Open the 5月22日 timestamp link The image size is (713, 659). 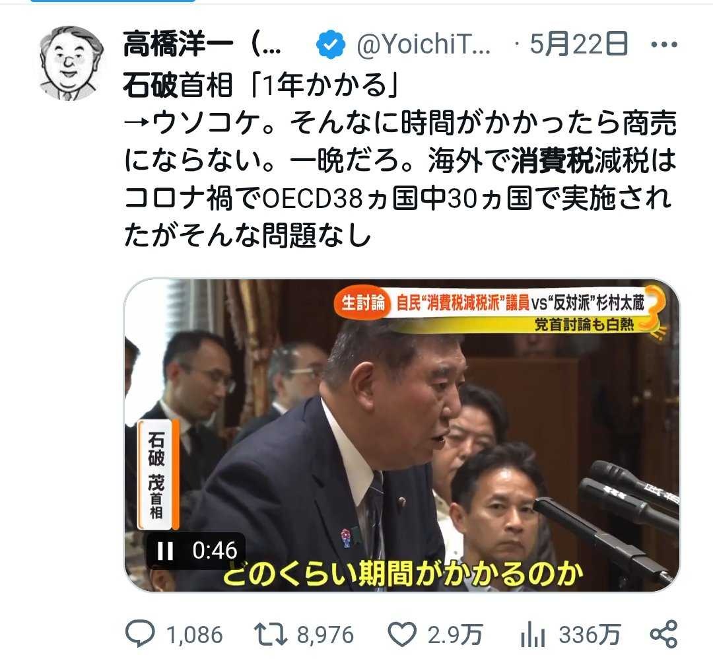pyautogui.click(x=578, y=44)
